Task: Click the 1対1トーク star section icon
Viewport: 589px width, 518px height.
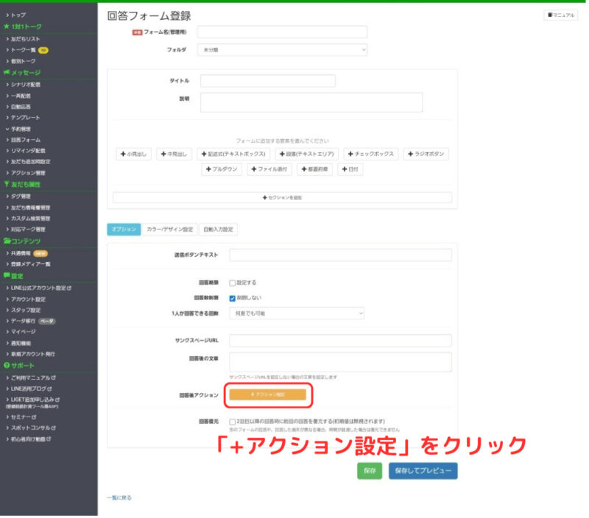Action: tap(7, 26)
